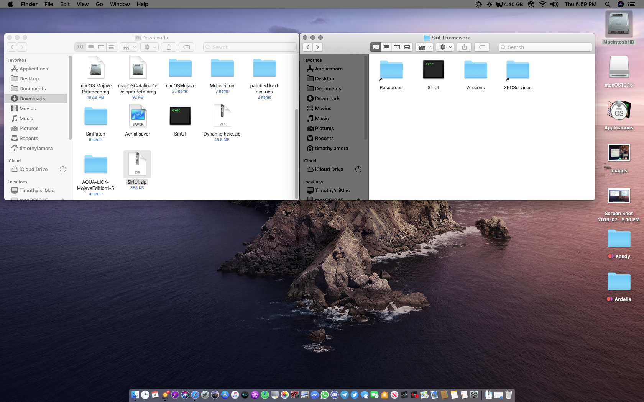644x402 pixels.
Task: Open Trash in the Dock
Action: click(x=509, y=395)
